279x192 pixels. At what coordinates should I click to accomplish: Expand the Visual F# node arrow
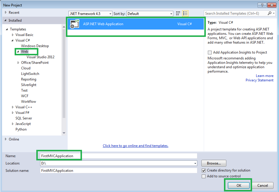pyautogui.click(x=13, y=113)
